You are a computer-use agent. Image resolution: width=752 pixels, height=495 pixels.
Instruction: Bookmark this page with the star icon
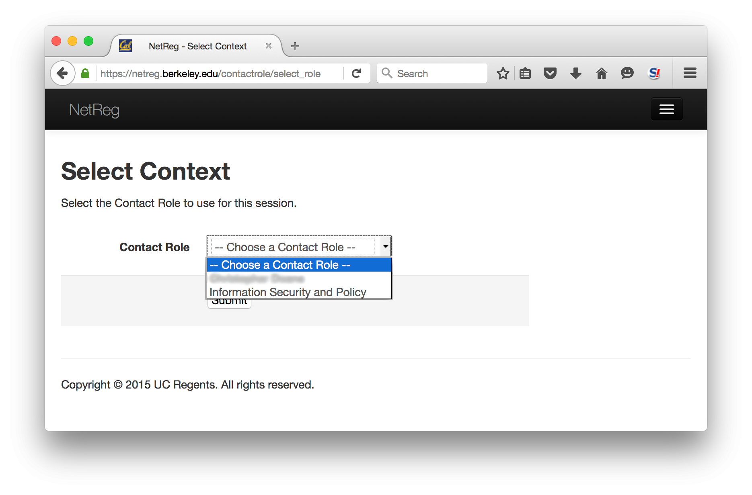click(503, 73)
